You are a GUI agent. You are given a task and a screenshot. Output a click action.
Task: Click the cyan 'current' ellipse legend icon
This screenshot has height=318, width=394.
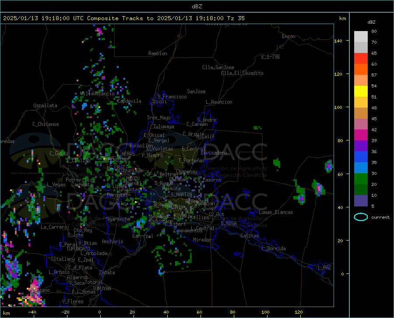[361, 217]
